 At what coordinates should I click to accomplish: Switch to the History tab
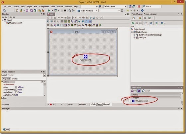106,104
